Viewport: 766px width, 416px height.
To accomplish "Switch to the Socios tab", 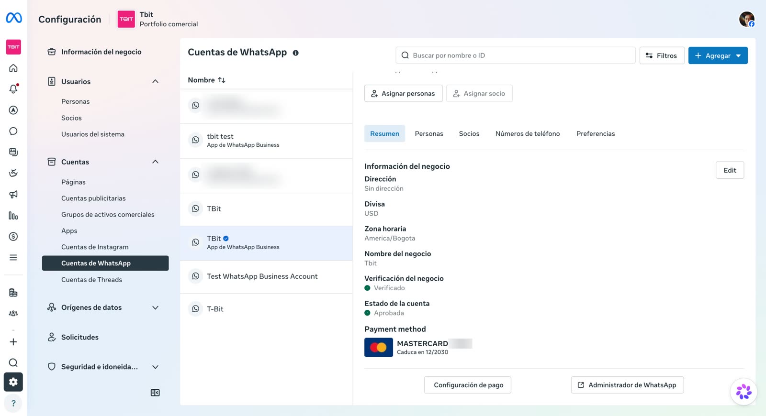I will [469, 133].
